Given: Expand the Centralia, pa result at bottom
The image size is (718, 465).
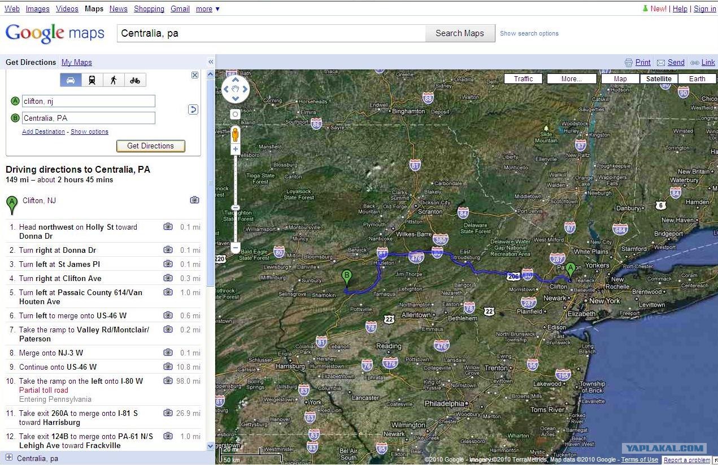Looking at the screenshot, I should click(8, 458).
